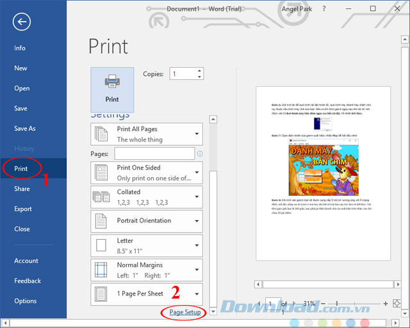The image size is (410, 328).
Task: Click preview horizontal scrollbar left arrow
Action: [x=258, y=284]
